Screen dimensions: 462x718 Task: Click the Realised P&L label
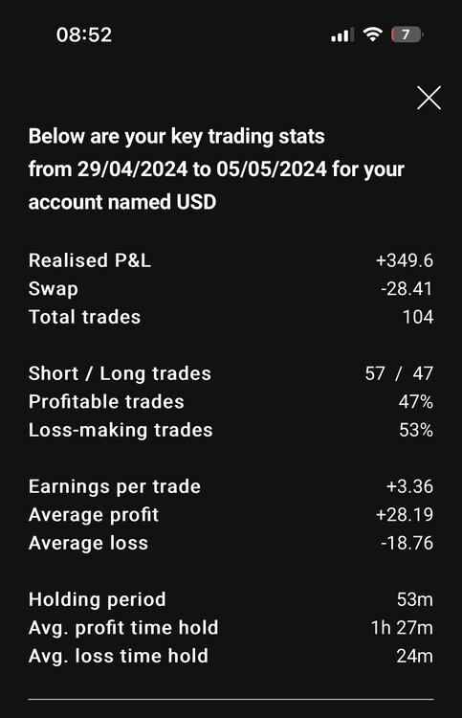(90, 260)
